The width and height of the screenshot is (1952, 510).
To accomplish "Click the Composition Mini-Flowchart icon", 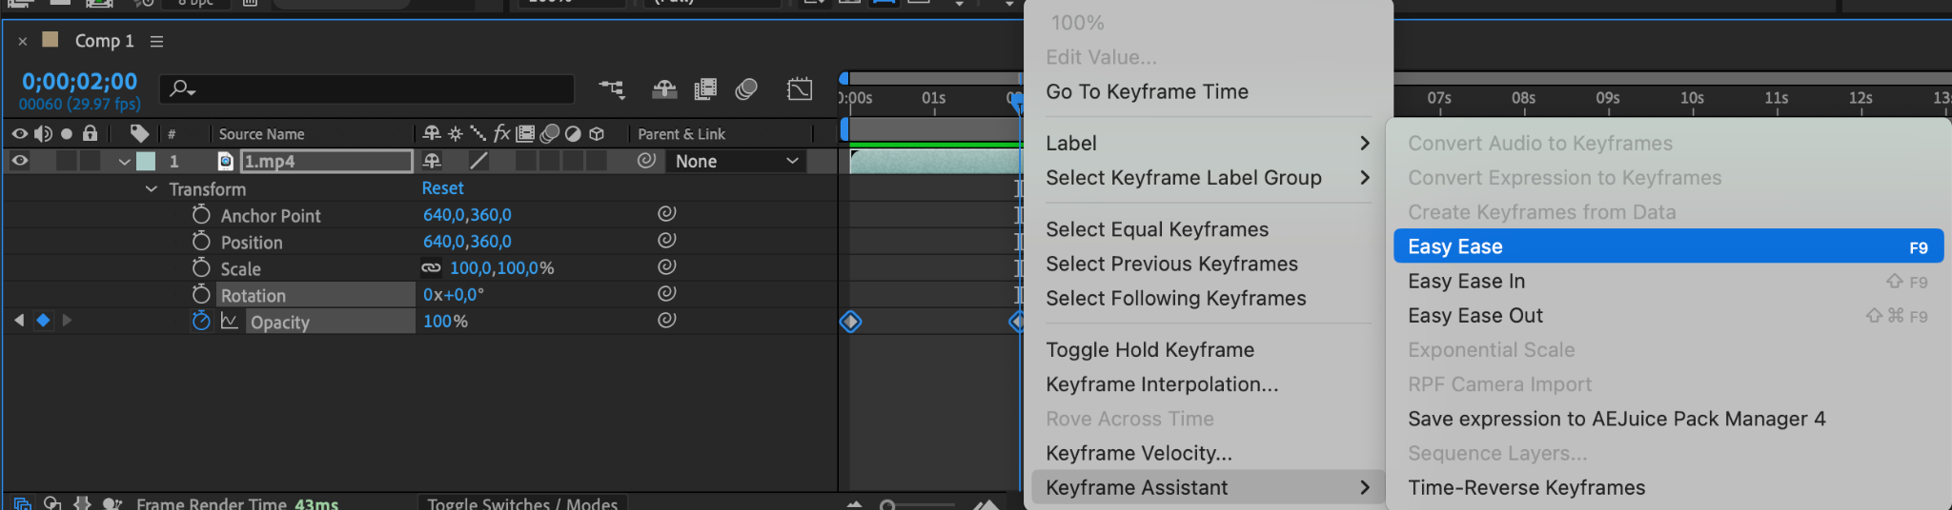I will tap(612, 89).
